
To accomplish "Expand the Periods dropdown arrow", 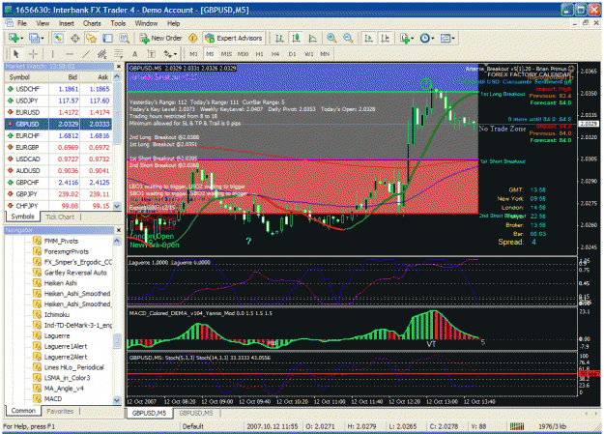I will (433, 38).
